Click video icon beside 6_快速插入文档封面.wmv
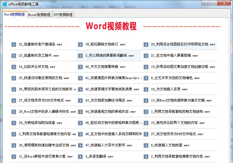 click(146, 145)
